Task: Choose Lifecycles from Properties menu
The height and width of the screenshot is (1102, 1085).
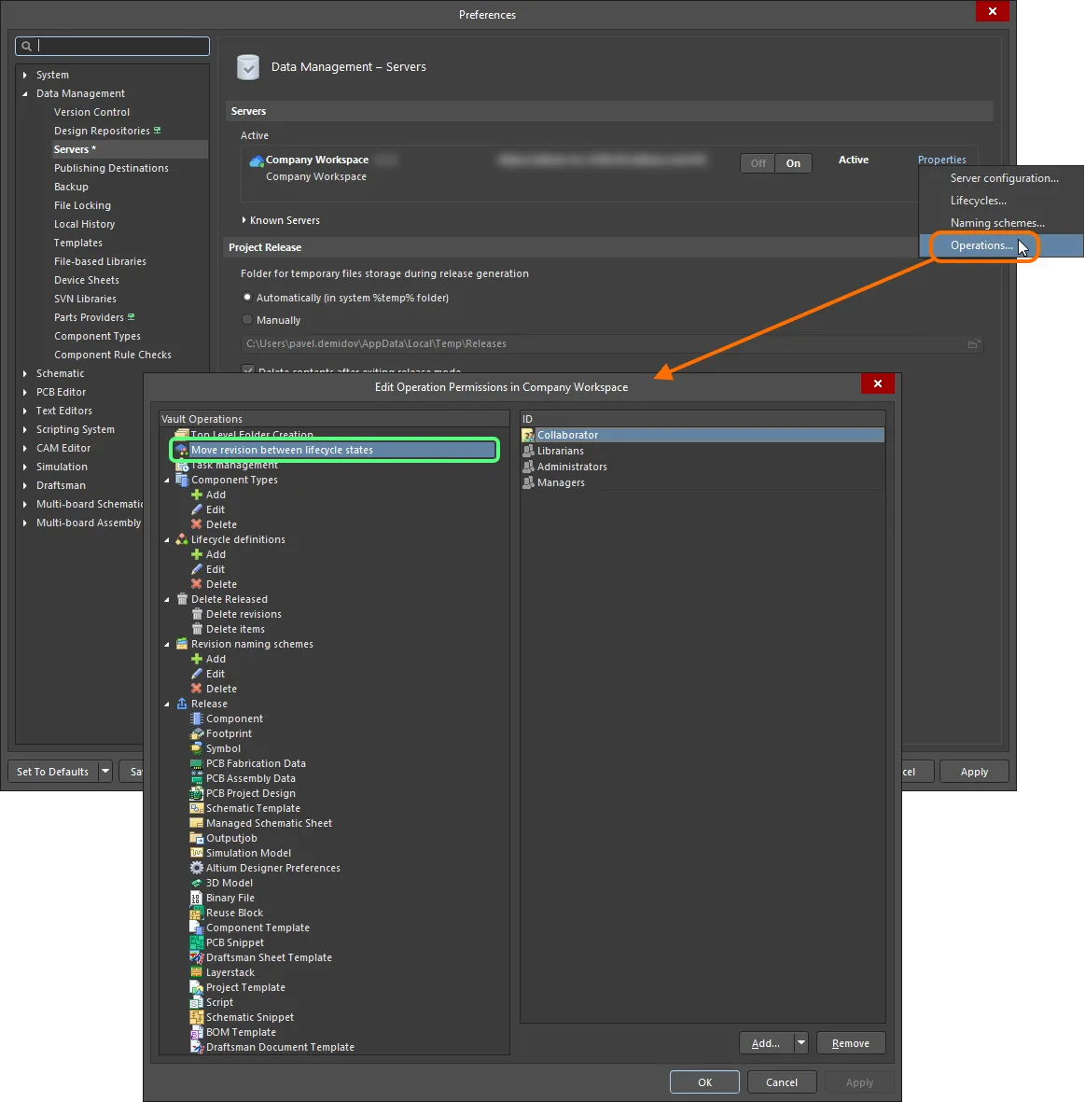Action: point(979,201)
